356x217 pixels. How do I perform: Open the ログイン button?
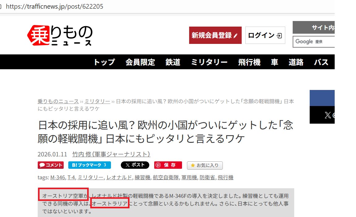tap(265, 35)
